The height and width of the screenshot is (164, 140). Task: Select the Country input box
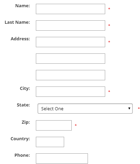(50, 142)
